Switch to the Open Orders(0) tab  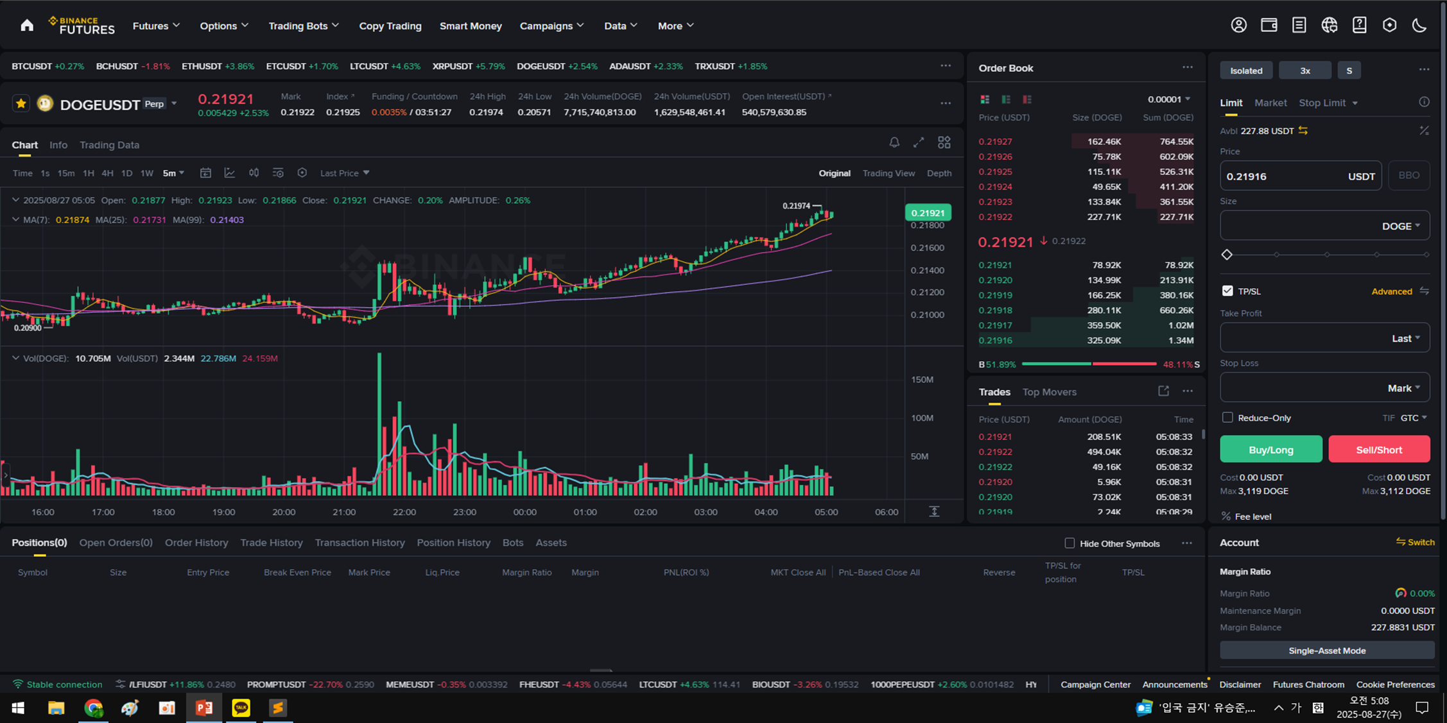(x=116, y=543)
